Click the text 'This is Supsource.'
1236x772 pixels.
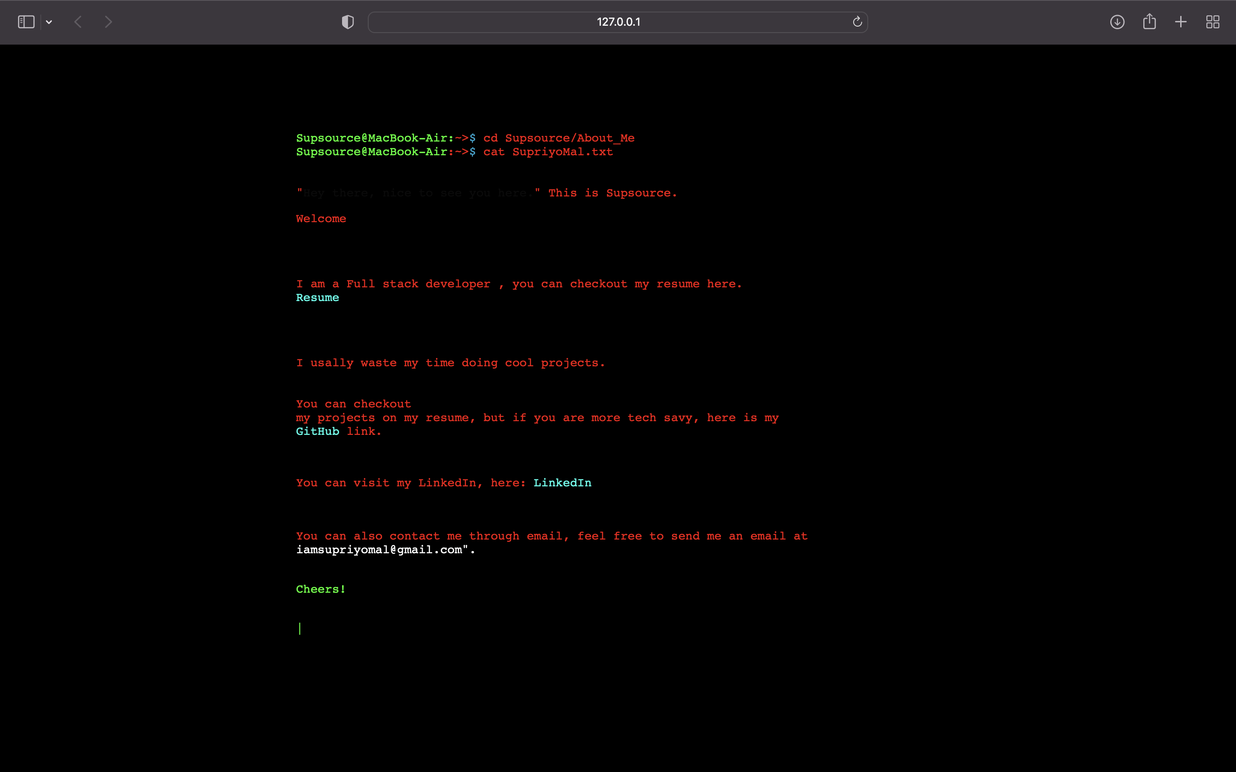pos(612,193)
